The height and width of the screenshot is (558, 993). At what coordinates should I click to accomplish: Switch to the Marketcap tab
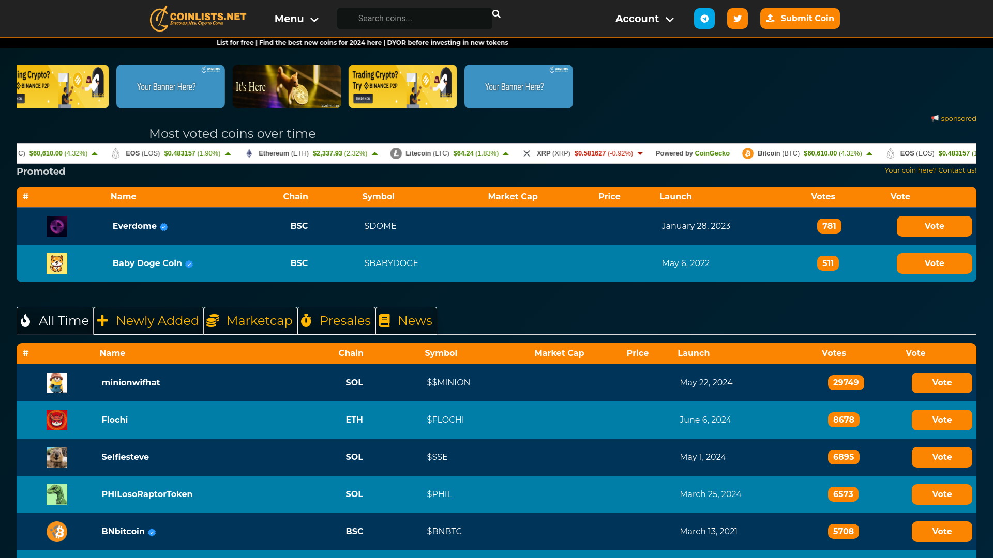pos(250,321)
